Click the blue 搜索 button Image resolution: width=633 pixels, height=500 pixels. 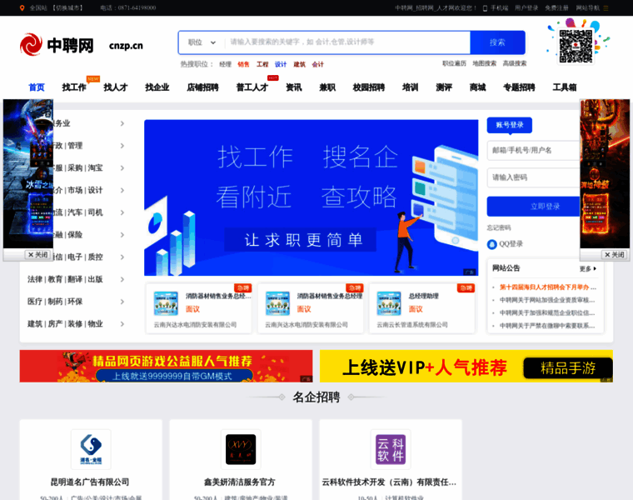point(497,42)
